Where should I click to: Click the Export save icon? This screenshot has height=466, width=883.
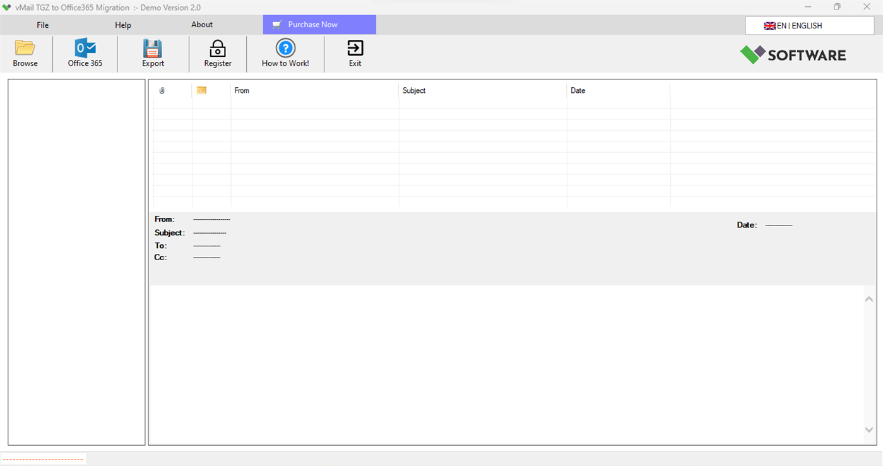153,47
